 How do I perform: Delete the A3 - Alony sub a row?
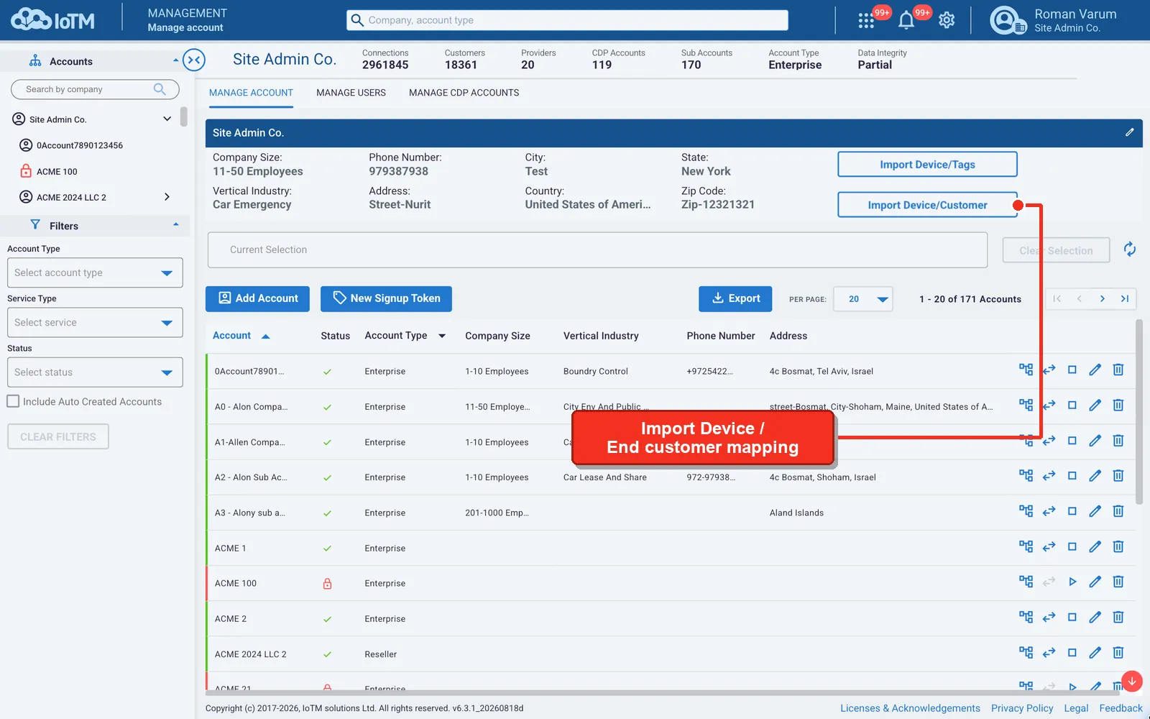tap(1118, 511)
